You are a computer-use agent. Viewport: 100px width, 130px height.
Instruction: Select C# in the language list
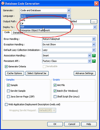pos(45,24)
